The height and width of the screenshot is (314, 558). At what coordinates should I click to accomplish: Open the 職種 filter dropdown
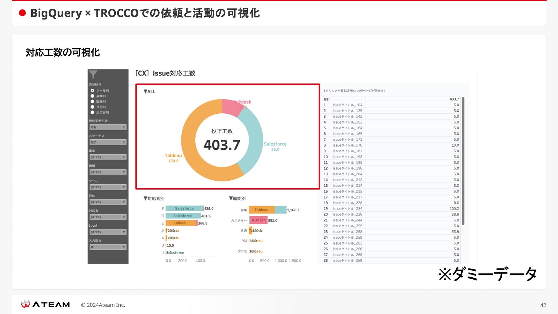[x=108, y=172]
